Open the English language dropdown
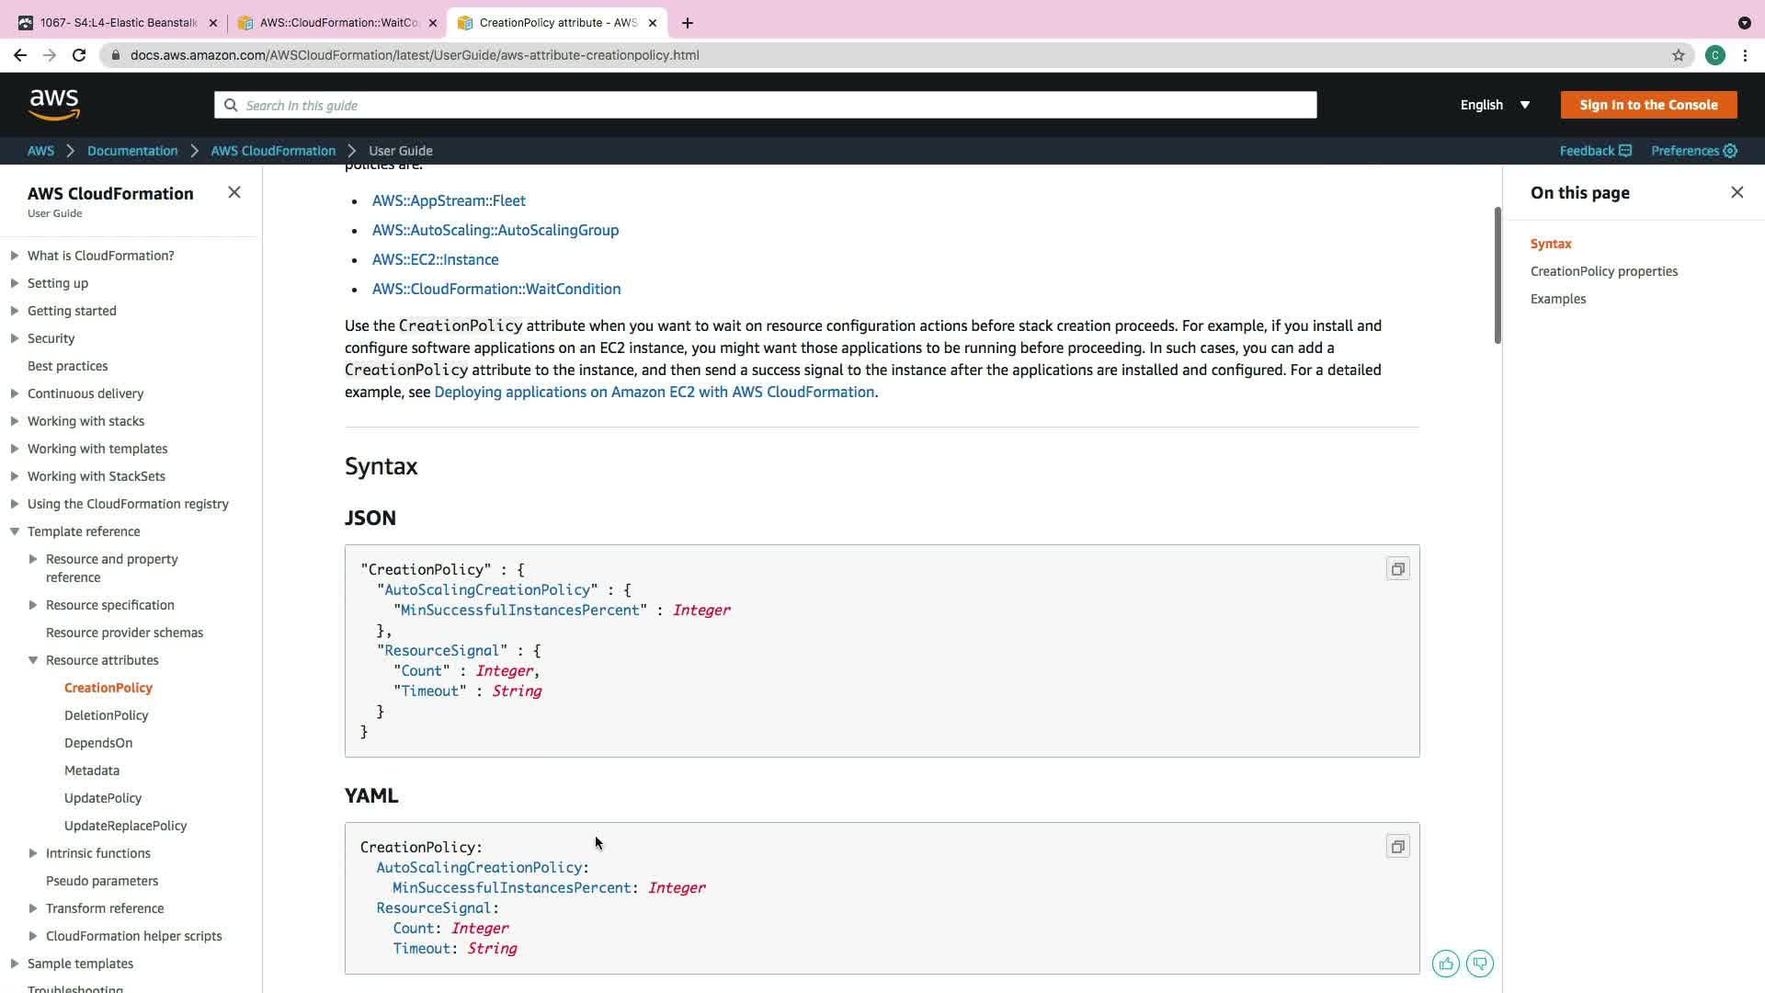This screenshot has height=993, width=1765. pyautogui.click(x=1495, y=105)
